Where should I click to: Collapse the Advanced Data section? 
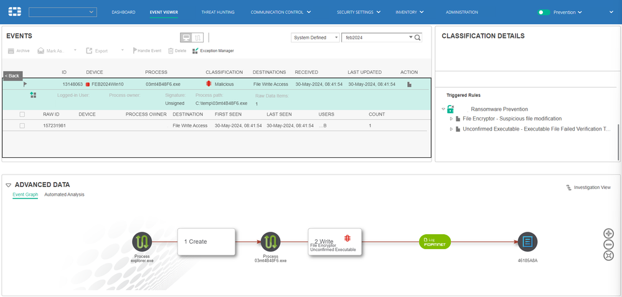[9, 185]
